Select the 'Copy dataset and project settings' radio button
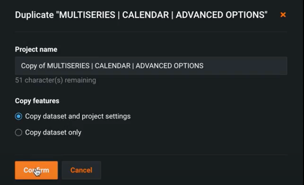Viewport: 304px width, 185px height. click(x=18, y=116)
